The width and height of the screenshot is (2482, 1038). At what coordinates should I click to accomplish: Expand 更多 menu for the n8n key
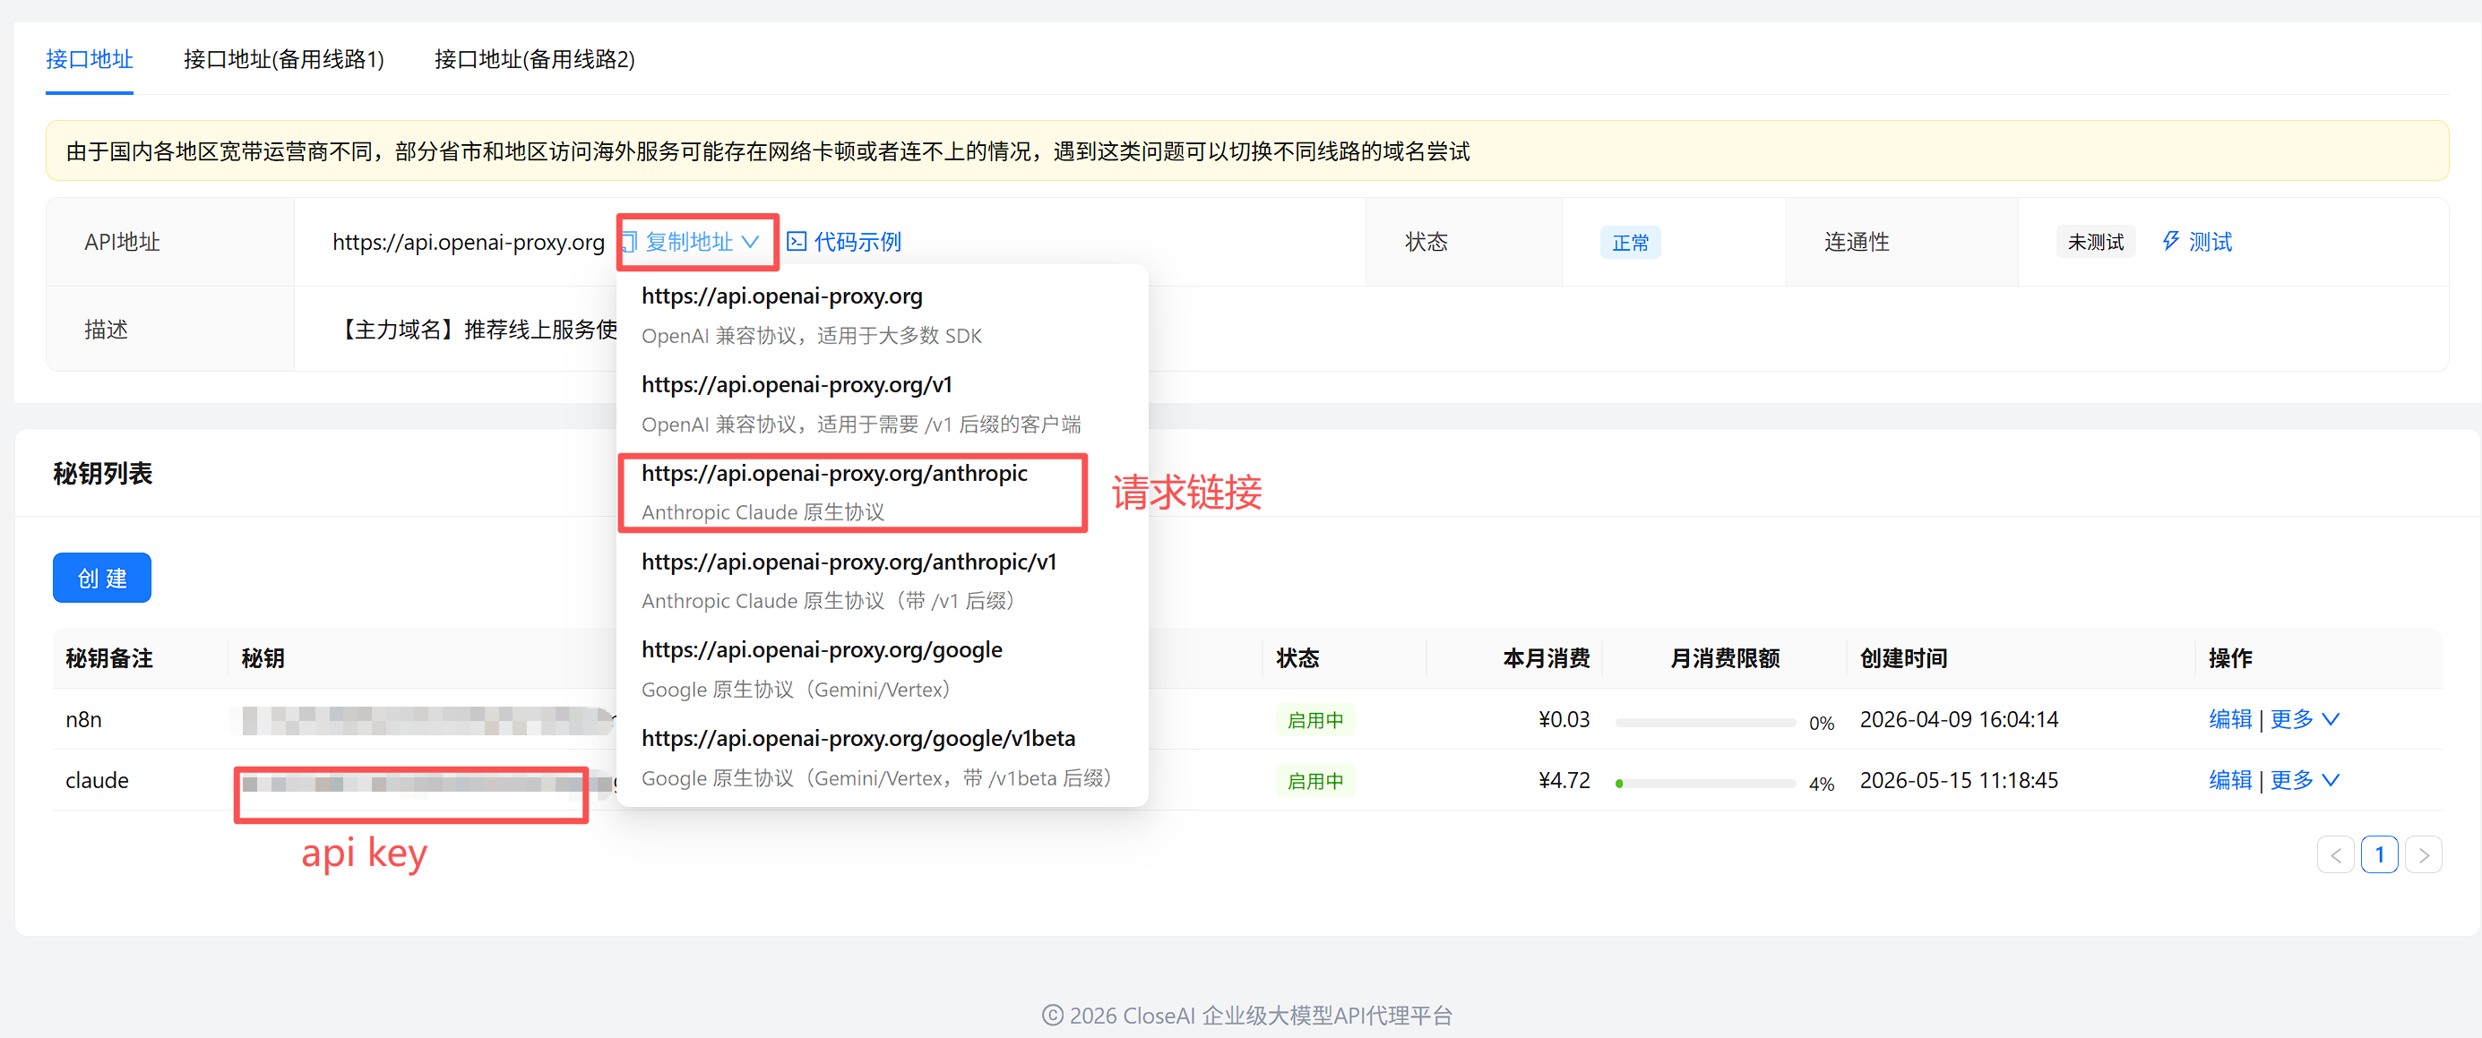tap(2304, 719)
